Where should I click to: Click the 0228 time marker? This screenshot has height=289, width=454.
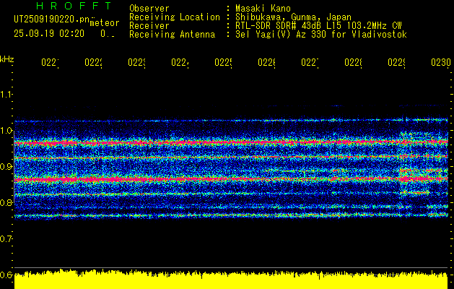(353, 63)
